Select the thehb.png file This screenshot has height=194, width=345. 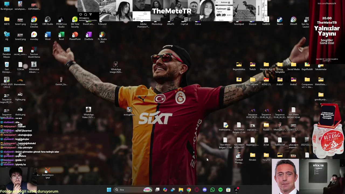point(20,111)
